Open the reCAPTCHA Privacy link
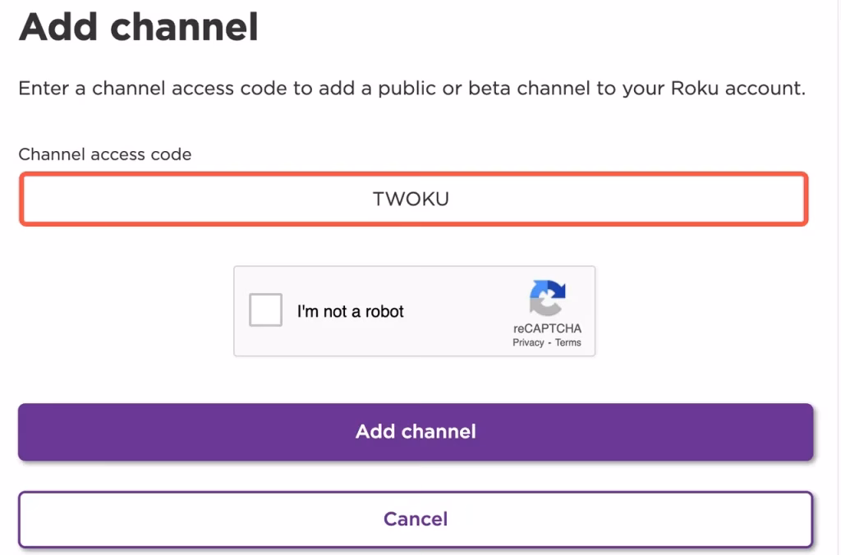This screenshot has width=841, height=555. click(526, 342)
